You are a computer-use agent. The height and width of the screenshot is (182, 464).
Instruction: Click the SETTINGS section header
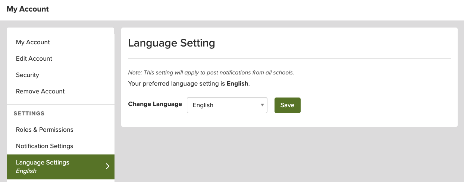(29, 113)
